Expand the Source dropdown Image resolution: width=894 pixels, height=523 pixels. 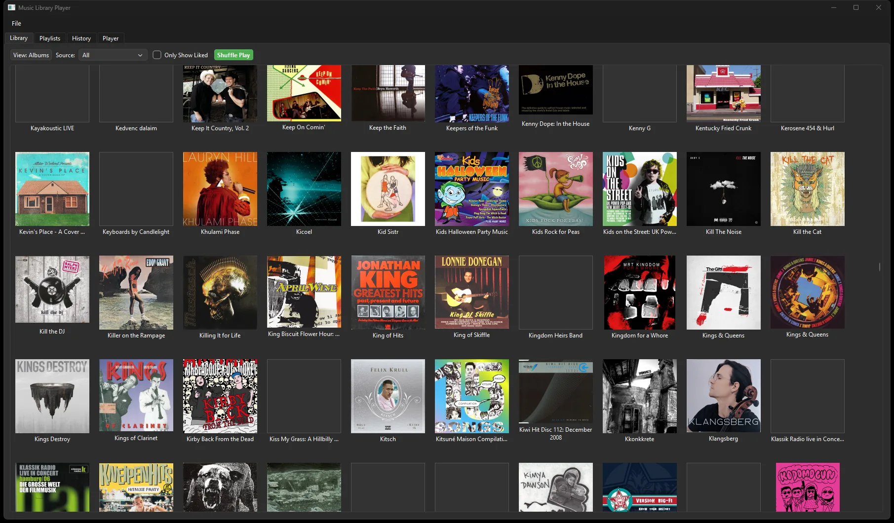pos(113,55)
